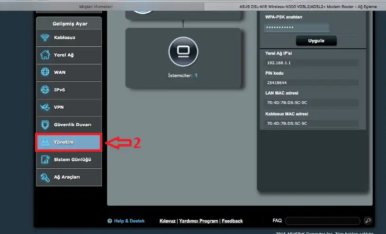Open the Sistem Günlüğü menu item
The image size is (386, 234).
pos(69,160)
